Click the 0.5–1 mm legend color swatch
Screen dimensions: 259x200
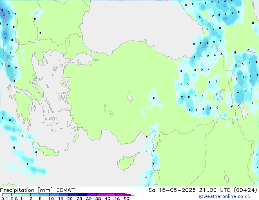(16, 195)
